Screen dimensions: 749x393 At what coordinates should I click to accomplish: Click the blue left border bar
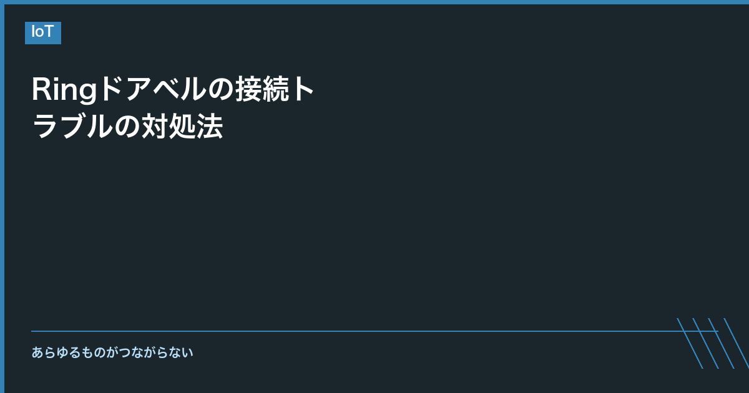tap(2, 196)
